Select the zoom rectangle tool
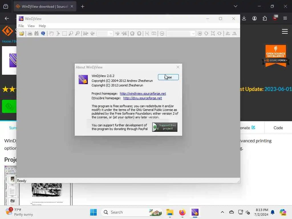This screenshot has width=292, height=219. click(x=78, y=34)
